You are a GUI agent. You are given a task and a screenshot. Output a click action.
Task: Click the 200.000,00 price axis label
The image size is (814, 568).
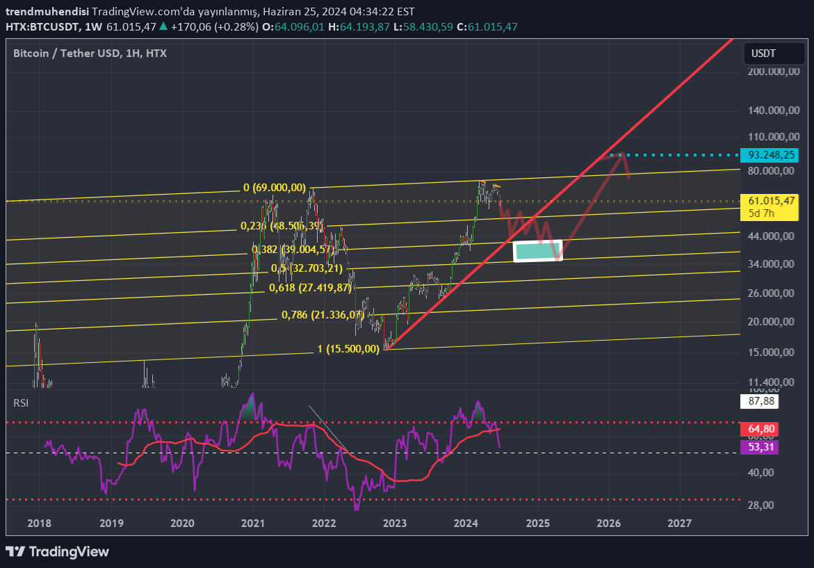774,72
